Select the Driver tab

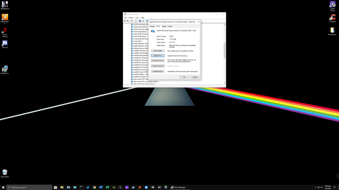coord(158,26)
